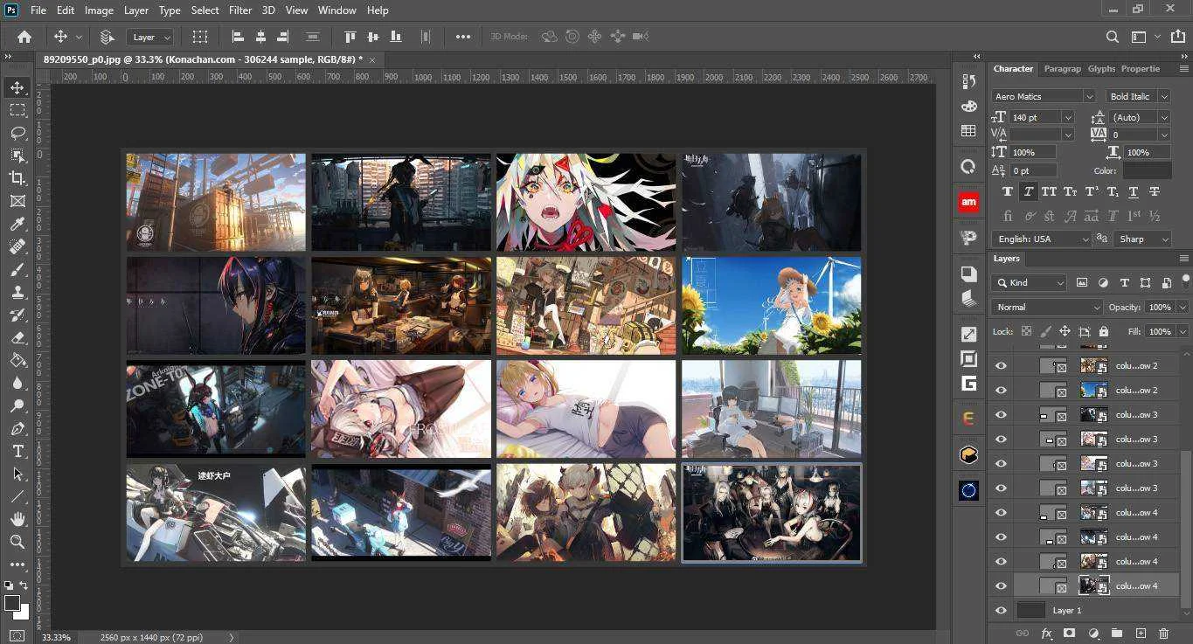Open the Normal blend mode dropdown
The height and width of the screenshot is (644, 1193).
(1047, 308)
